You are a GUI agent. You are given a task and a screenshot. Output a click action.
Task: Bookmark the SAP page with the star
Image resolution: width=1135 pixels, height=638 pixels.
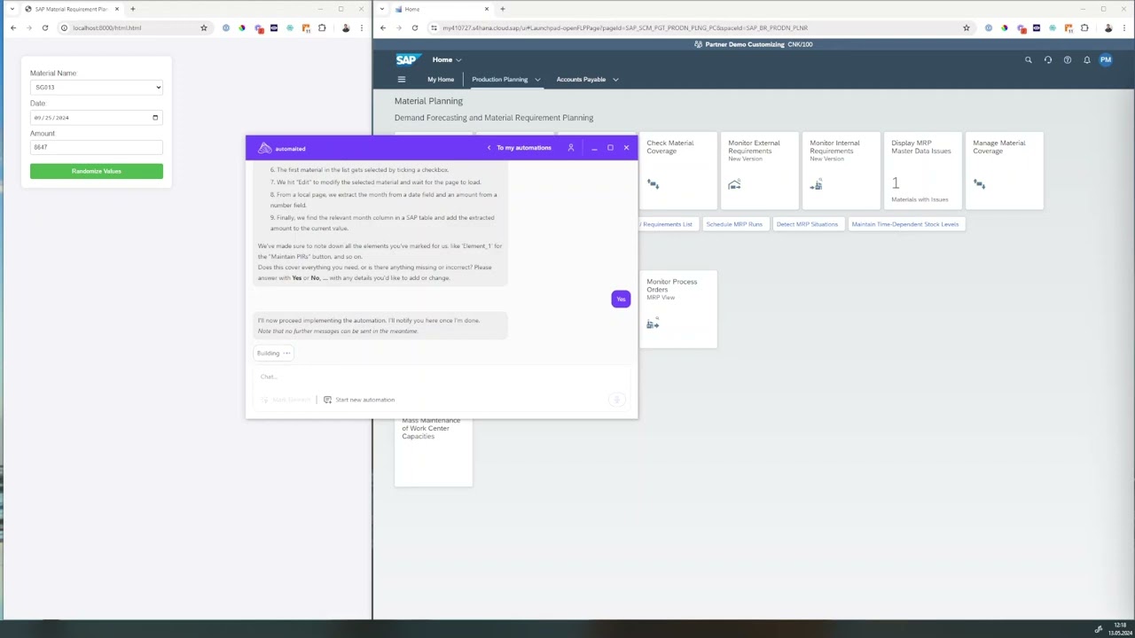tap(966, 27)
